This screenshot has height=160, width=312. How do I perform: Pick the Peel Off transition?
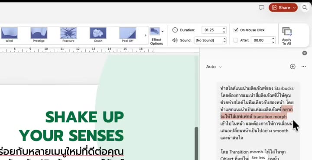127,34
